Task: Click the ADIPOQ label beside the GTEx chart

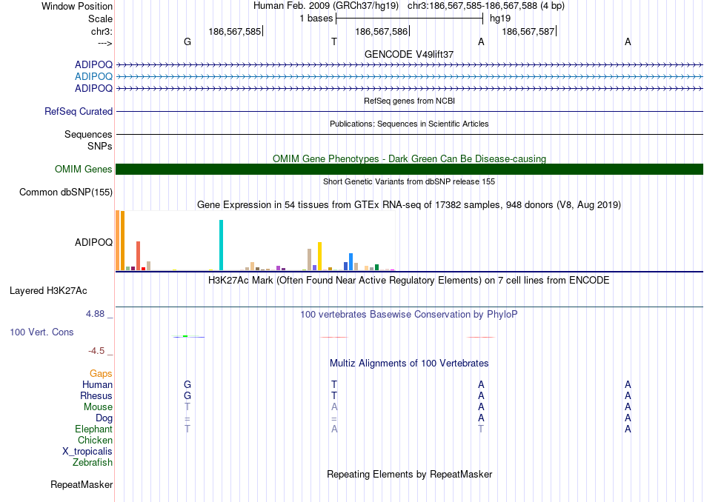Action: (93, 242)
